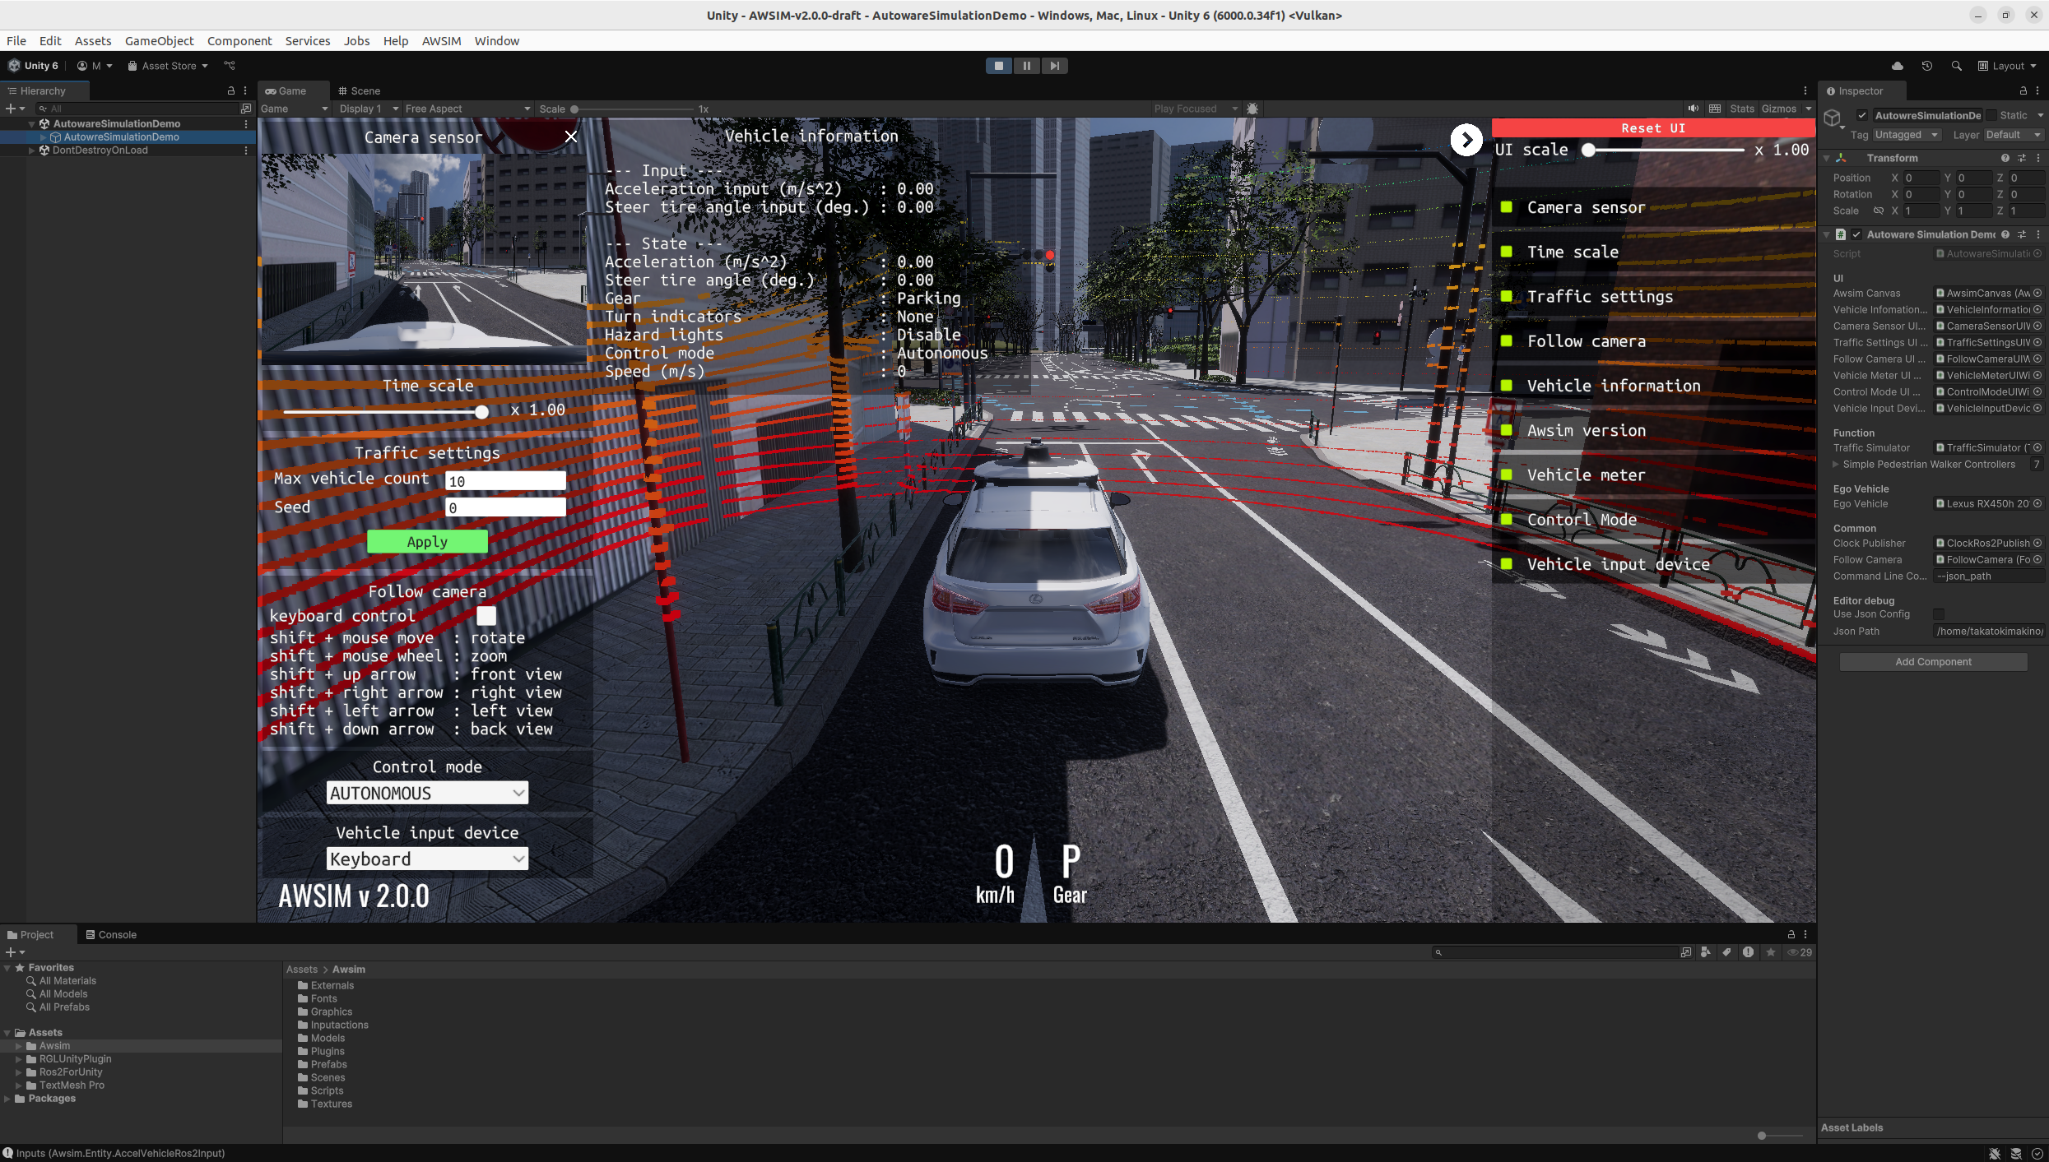
Task: Open the Undo History icon
Action: (1926, 66)
